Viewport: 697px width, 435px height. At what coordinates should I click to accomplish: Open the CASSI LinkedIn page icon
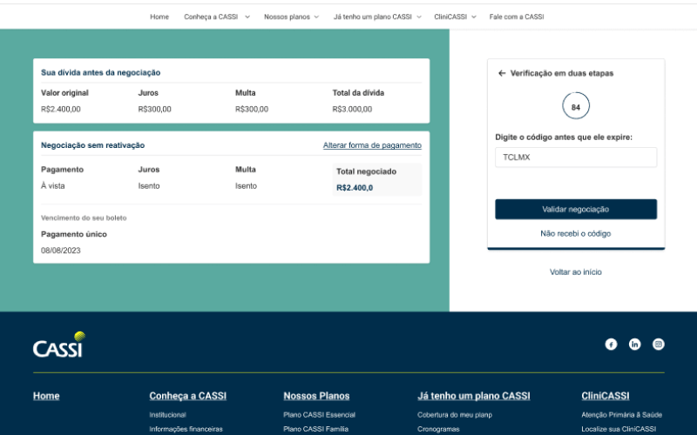point(635,344)
